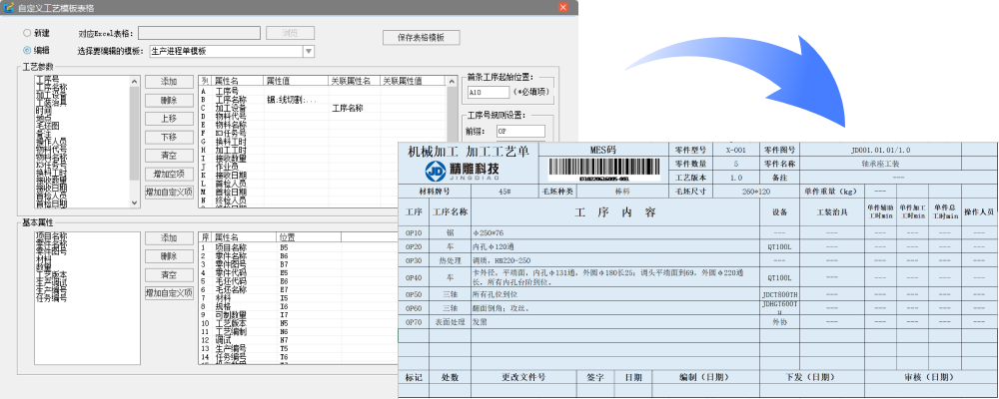Image resolution: width=999 pixels, height=399 pixels.
Task: Click the 260*120 毛坯尺寸 cell
Action: click(756, 191)
